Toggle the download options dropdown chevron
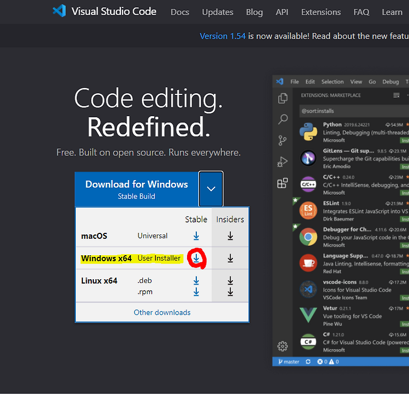Image resolution: width=409 pixels, height=397 pixels. point(211,189)
